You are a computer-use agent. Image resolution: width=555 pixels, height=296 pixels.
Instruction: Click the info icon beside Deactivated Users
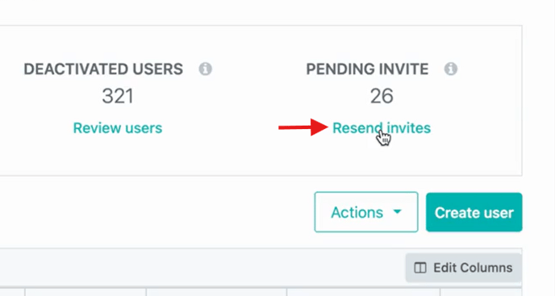tap(205, 69)
